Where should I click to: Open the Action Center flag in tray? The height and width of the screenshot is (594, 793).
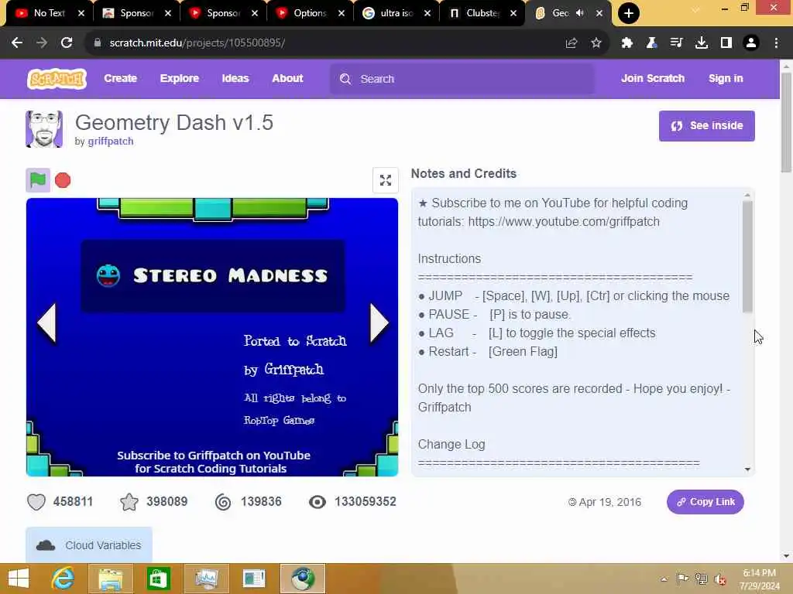click(x=682, y=579)
